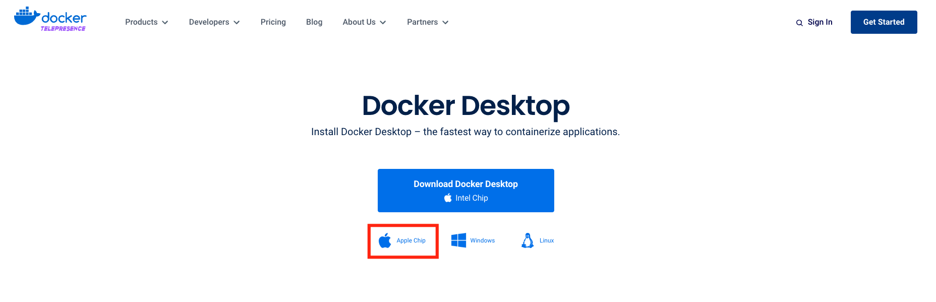Select the Apple Chip download link
Screen dimensions: 936x302
(402, 240)
